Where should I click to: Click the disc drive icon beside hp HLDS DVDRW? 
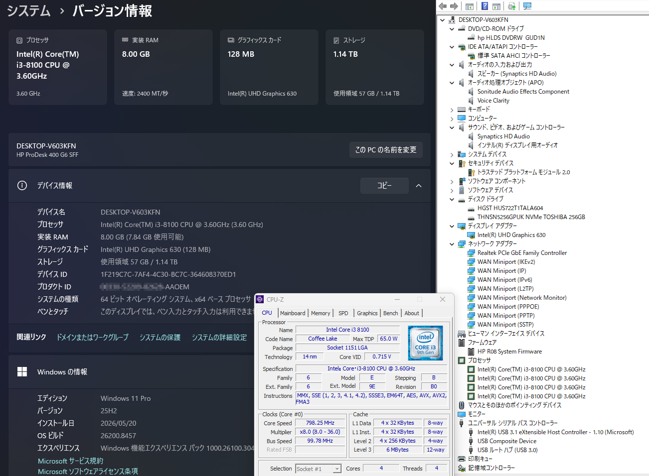pos(471,38)
